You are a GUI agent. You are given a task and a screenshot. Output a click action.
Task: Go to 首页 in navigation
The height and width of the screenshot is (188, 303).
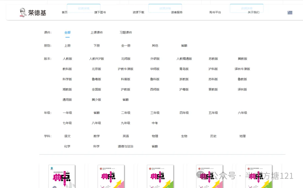[x=65, y=12]
